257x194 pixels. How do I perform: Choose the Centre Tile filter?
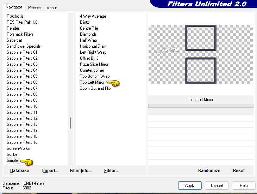click(x=89, y=28)
